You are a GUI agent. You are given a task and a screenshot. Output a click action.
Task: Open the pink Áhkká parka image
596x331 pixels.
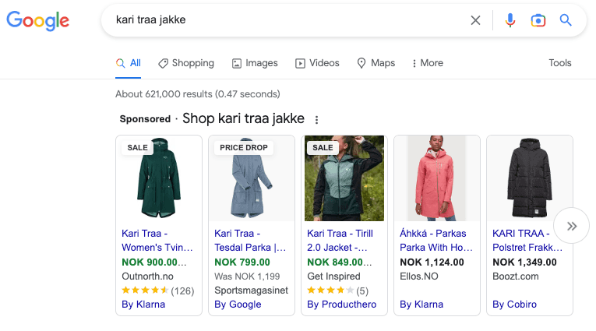click(x=437, y=178)
